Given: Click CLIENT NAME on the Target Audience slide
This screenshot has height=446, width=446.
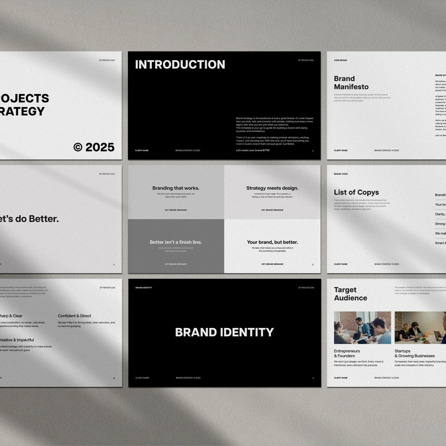Looking at the screenshot, I should pyautogui.click(x=341, y=378).
